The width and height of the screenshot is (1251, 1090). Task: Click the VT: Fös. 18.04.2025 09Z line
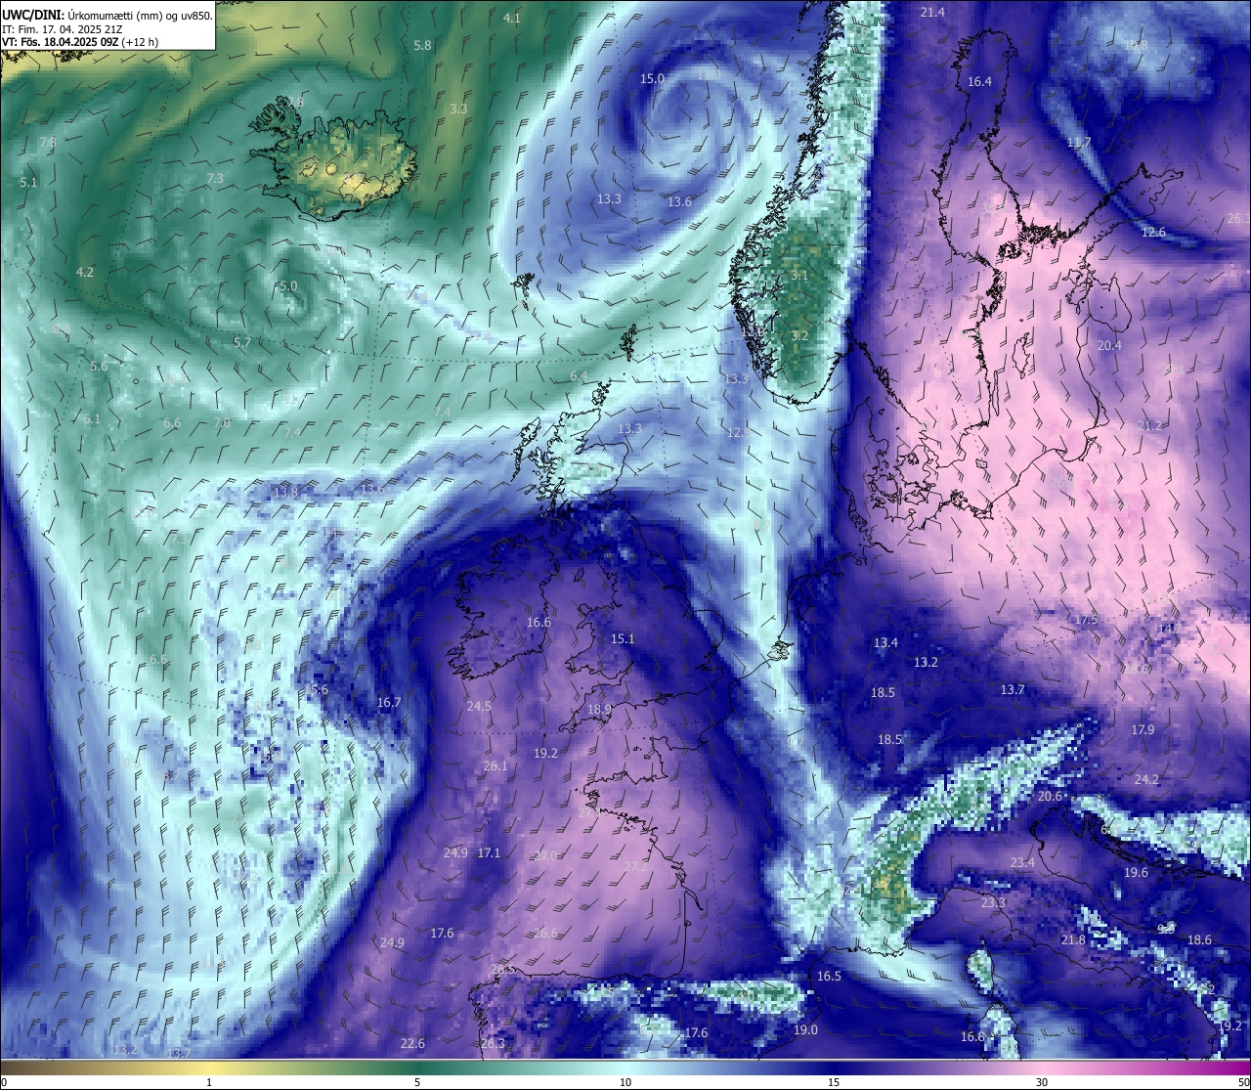(80, 42)
